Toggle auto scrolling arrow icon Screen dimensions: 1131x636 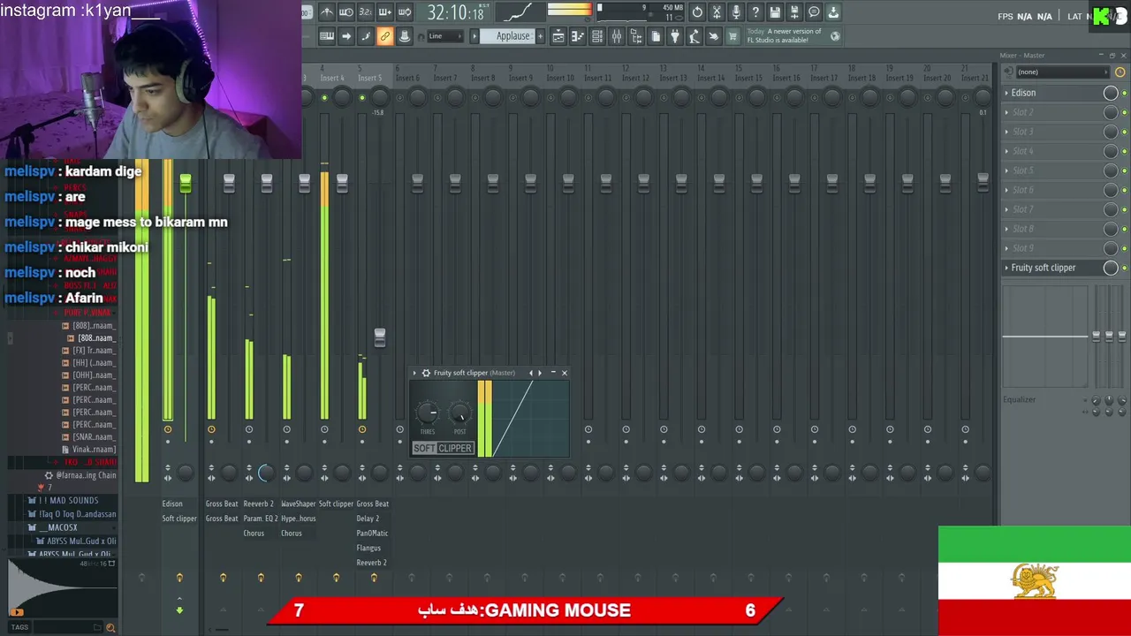pos(346,36)
